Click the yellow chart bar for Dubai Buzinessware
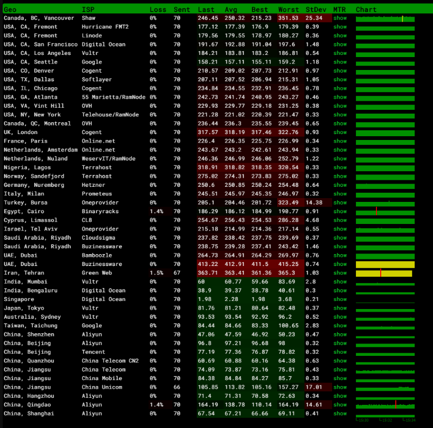 click(x=385, y=265)
